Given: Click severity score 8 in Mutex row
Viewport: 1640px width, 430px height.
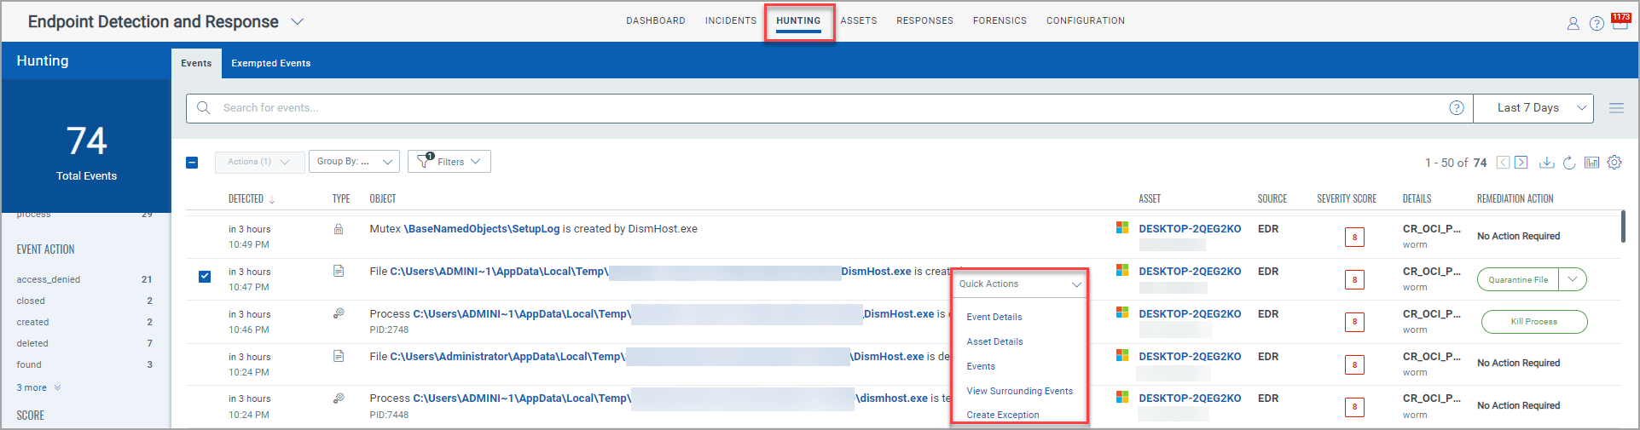Looking at the screenshot, I should [x=1354, y=237].
